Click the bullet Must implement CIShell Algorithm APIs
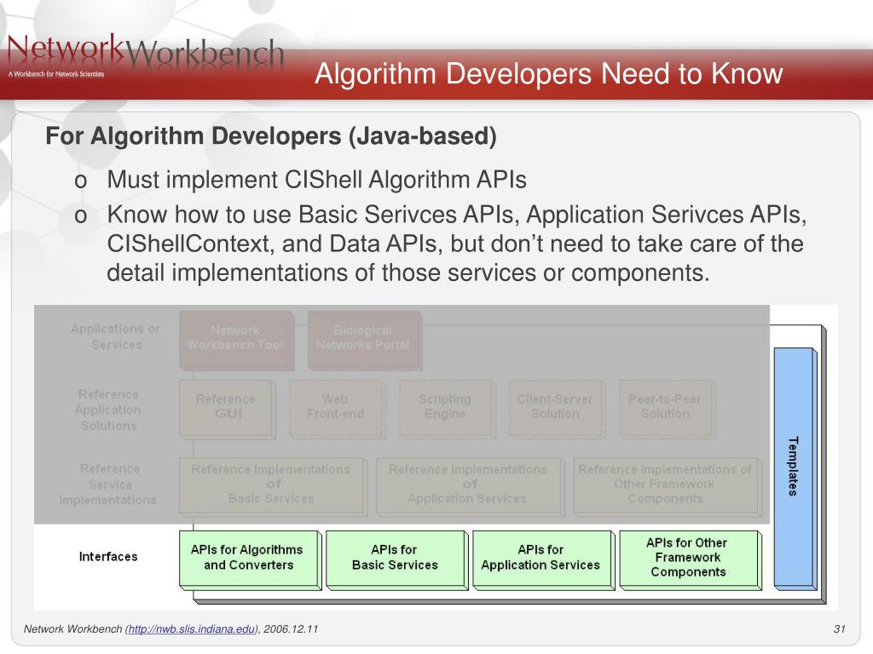This screenshot has height=654, width=873. [x=316, y=180]
